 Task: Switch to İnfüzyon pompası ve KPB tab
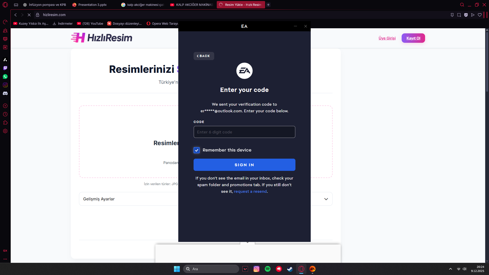pos(45,5)
